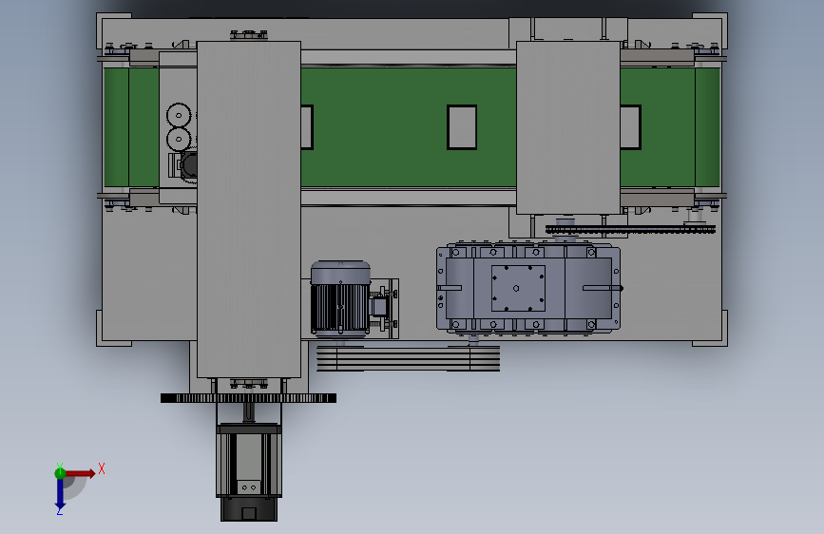Select the square bolted plate on gearbox top
This screenshot has width=824, height=534.
[x=518, y=288]
